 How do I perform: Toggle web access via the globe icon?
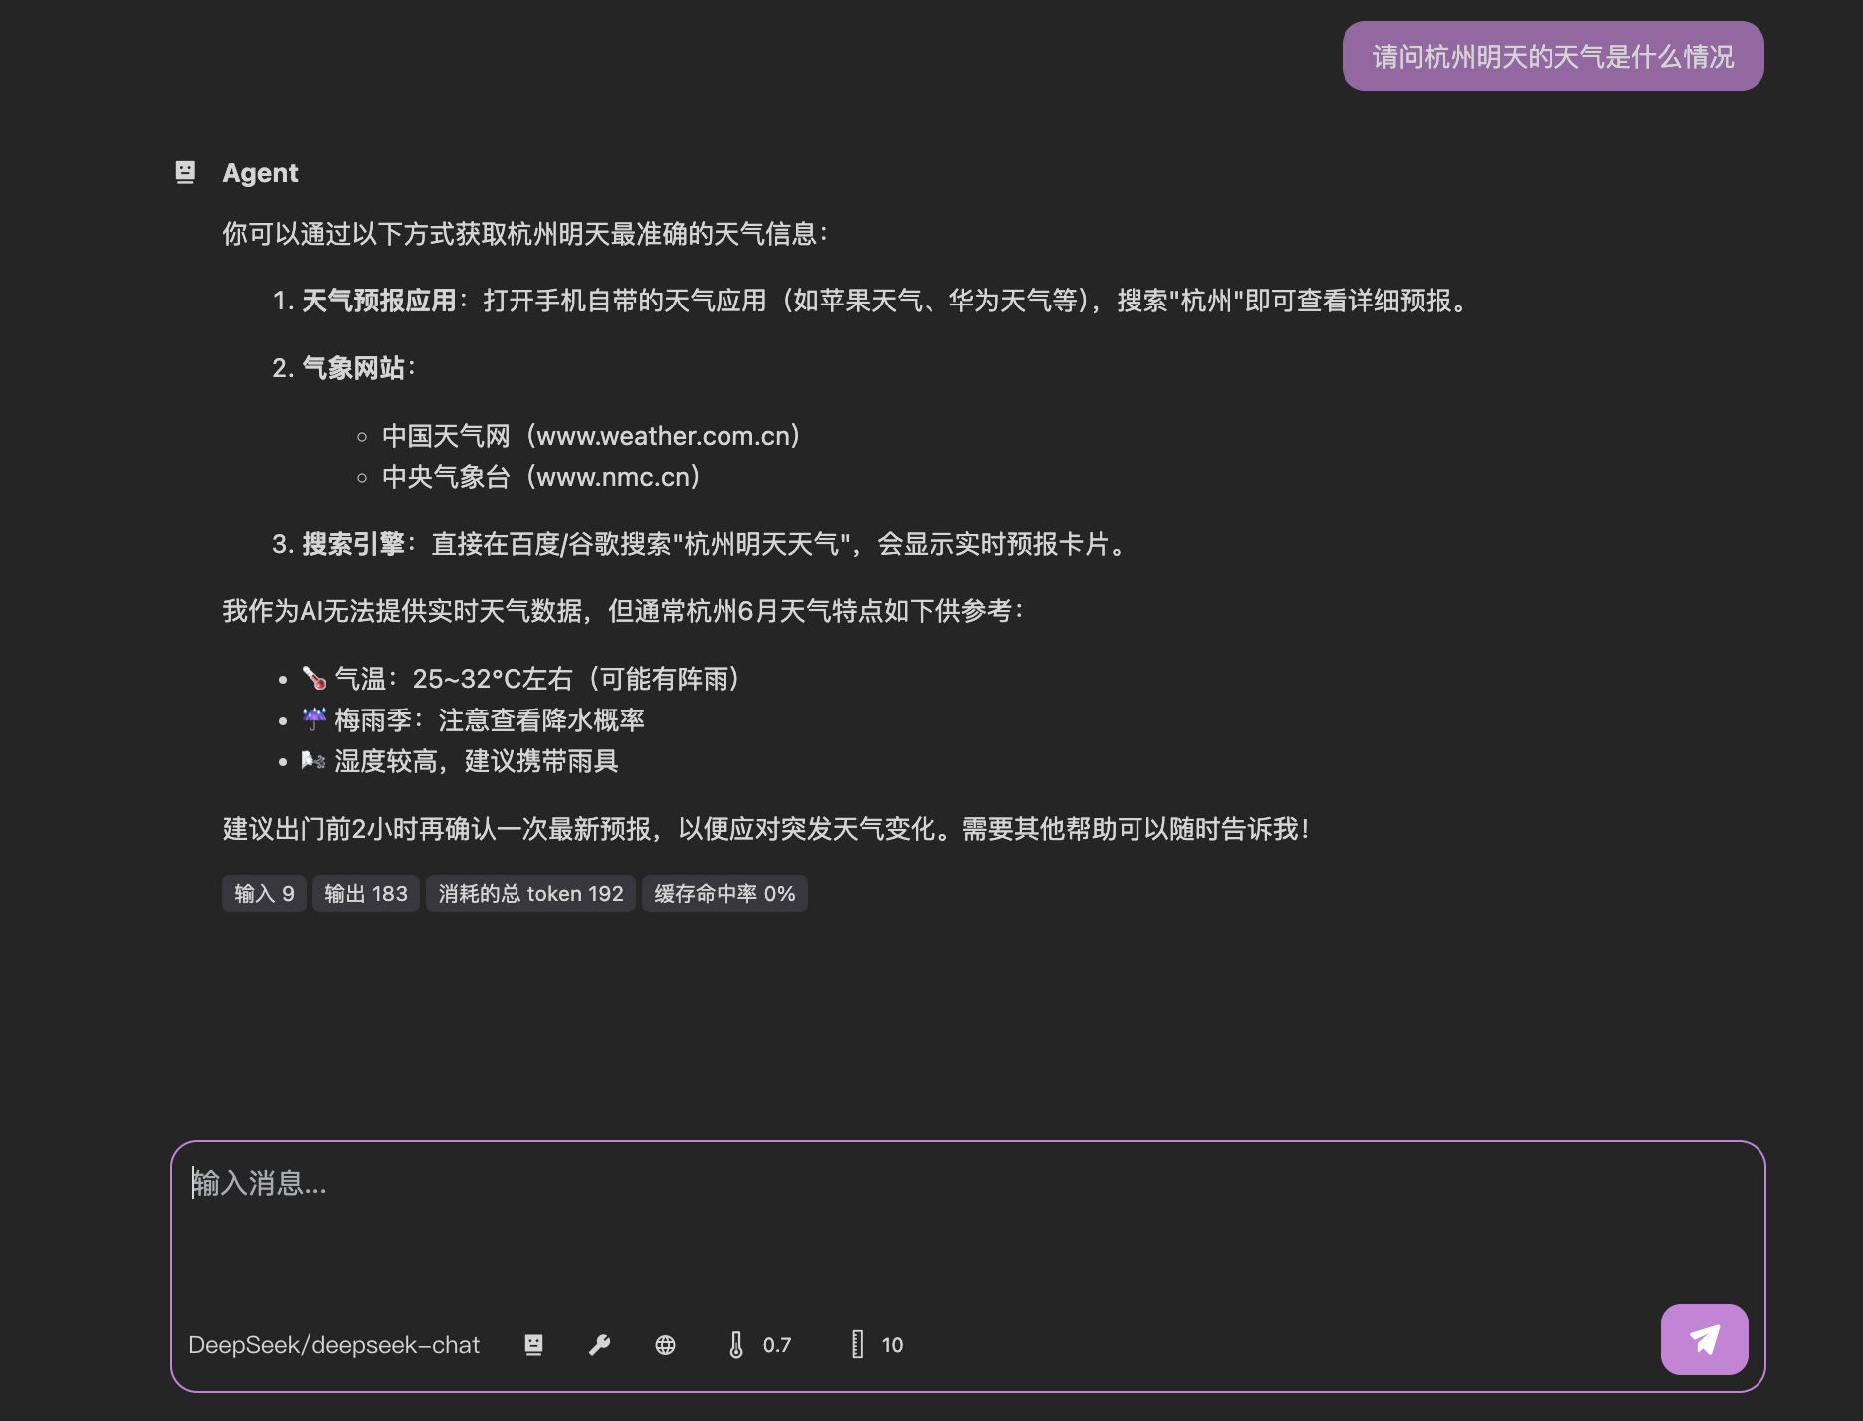[666, 1345]
